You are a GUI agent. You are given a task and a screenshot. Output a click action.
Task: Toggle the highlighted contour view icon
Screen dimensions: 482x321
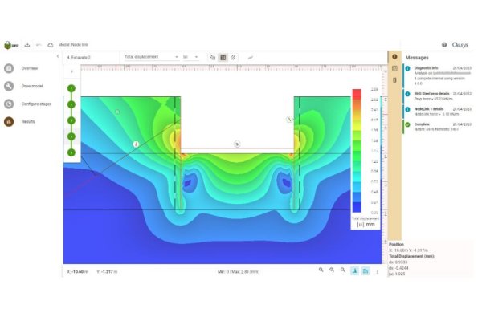pos(223,57)
